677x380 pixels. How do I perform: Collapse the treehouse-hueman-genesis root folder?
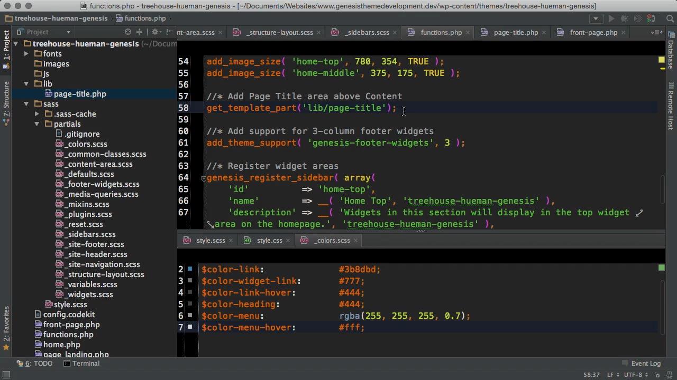point(16,44)
